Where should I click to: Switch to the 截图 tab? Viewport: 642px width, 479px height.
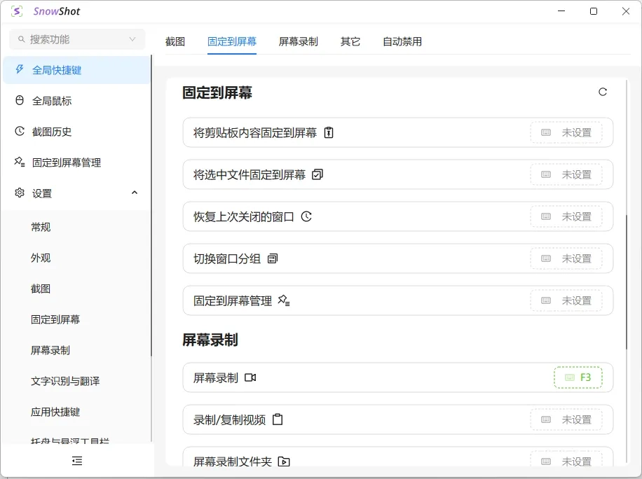point(175,41)
